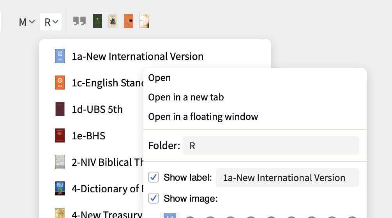Click the gray quotation marks shortcut icon
This screenshot has width=392, height=218.
click(x=79, y=21)
